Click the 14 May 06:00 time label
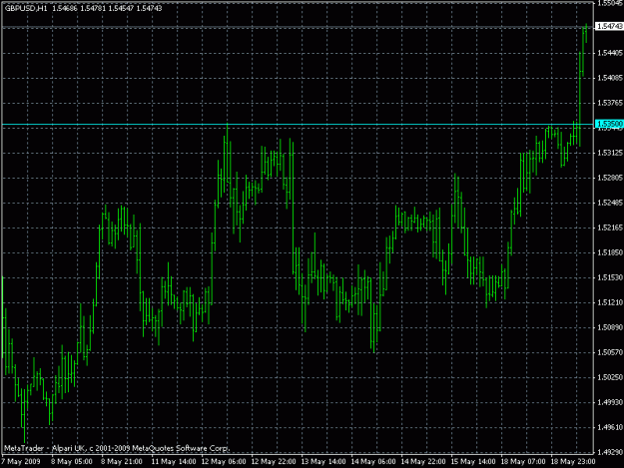Image resolution: width=624 pixels, height=468 pixels. click(373, 462)
